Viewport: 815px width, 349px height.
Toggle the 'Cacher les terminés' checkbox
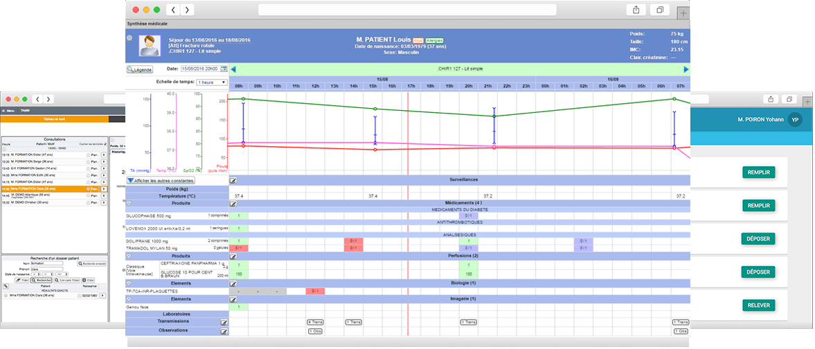coord(105,143)
